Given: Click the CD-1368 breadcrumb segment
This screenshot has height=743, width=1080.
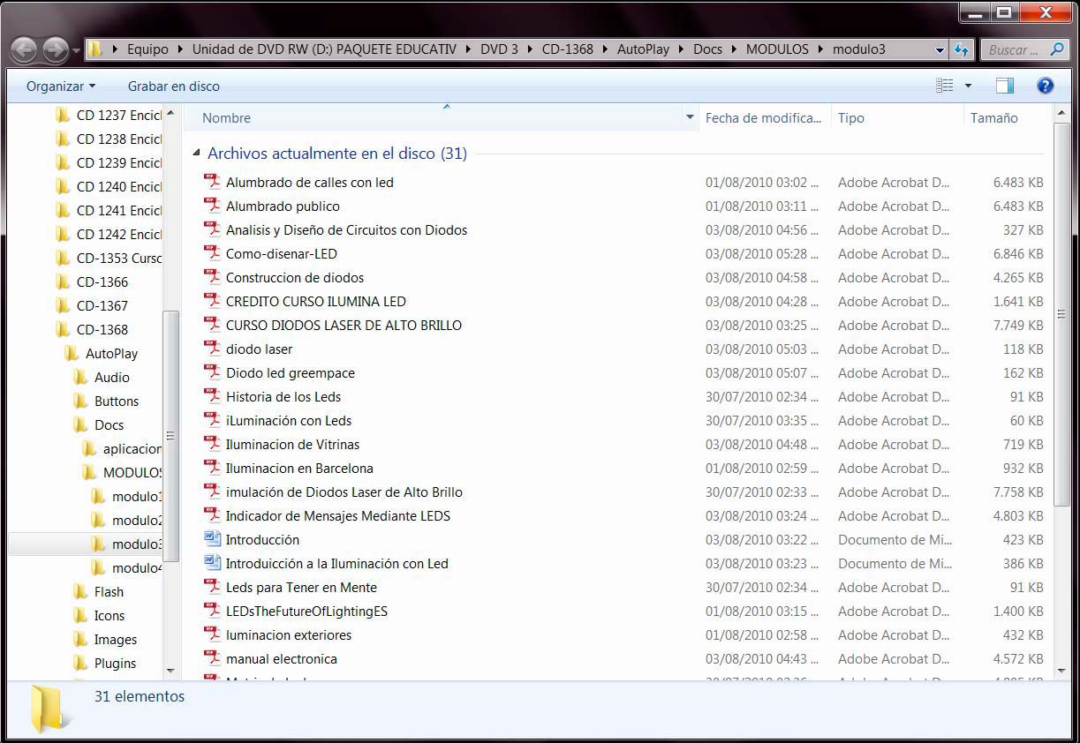Looking at the screenshot, I should click(567, 49).
